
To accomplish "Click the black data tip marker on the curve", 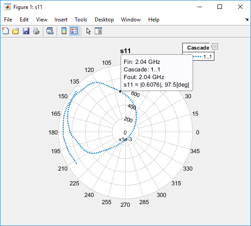I will 120,92.
